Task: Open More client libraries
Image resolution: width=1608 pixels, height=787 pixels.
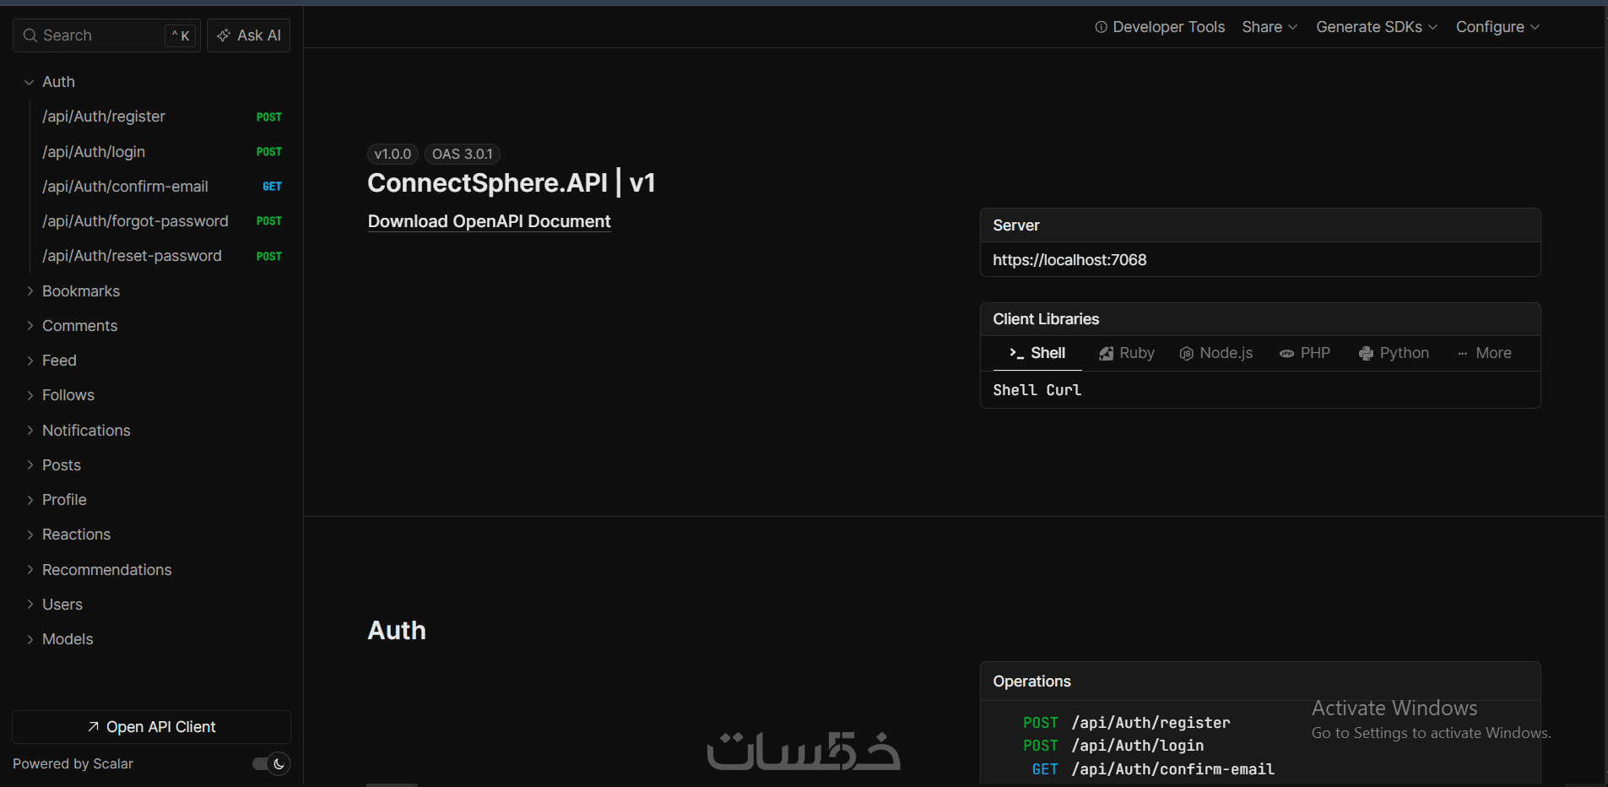Action: tap(1485, 353)
